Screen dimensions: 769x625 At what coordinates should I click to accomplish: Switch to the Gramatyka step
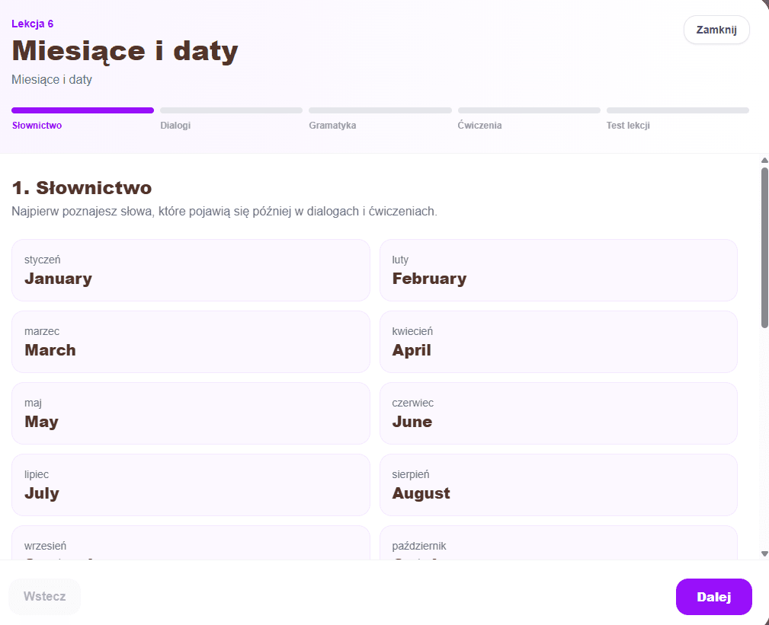[x=332, y=126]
